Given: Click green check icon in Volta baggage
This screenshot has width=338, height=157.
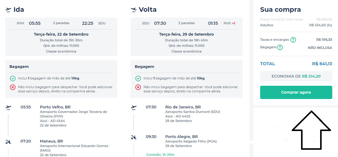Looking at the screenshot, I should pos(138,78).
